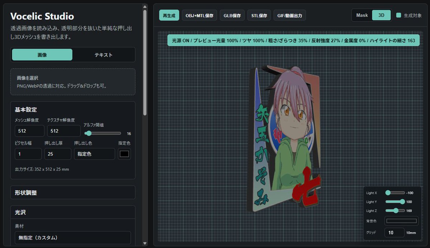Open GIF/動画出力 export
The image size is (430, 248).
(290, 15)
